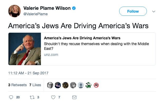
Task: Send via direct message envelope icon
Action: click(74, 97)
